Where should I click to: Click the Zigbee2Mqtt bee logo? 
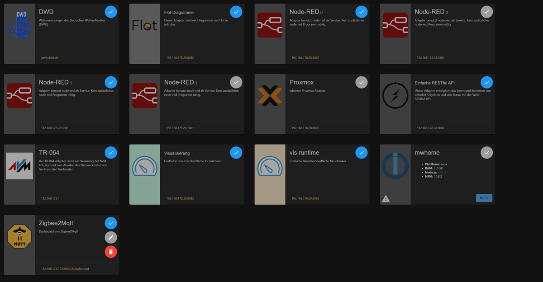19,236
